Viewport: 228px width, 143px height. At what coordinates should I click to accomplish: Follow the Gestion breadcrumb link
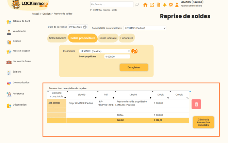(46, 14)
